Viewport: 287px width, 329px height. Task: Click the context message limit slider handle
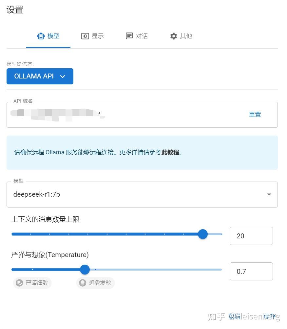click(203, 234)
